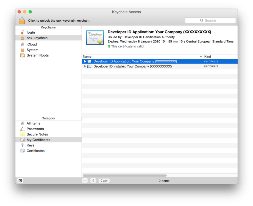Select the Keys category icon

(22, 145)
